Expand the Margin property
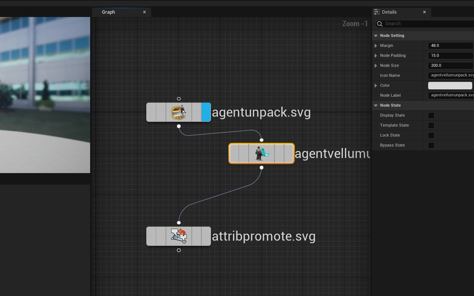Screen dimensions: 474x296 click(x=376, y=46)
